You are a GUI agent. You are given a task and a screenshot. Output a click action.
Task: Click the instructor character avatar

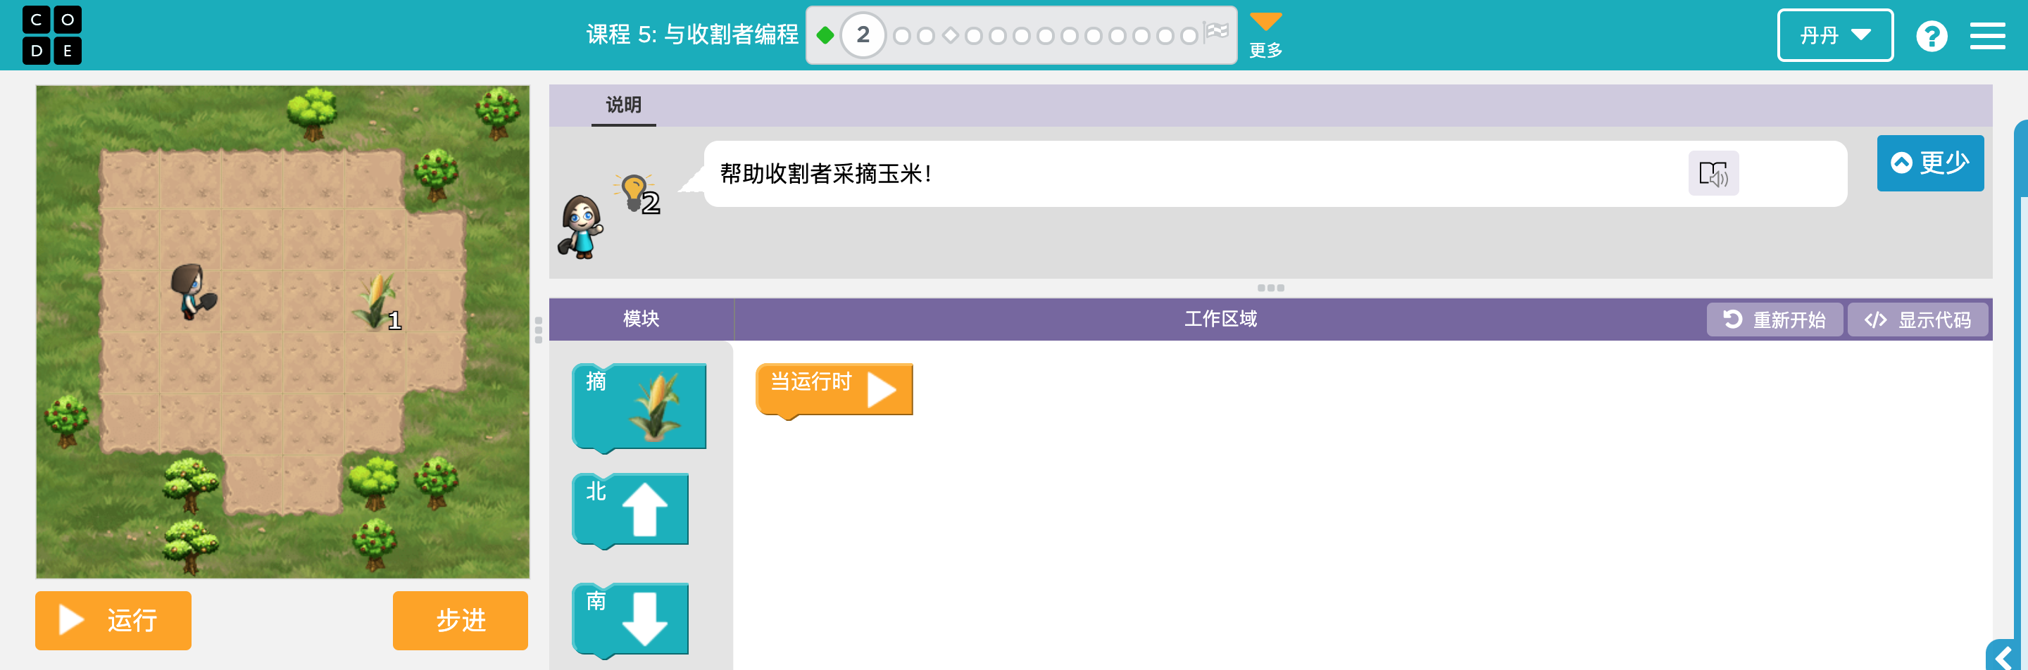click(x=581, y=227)
